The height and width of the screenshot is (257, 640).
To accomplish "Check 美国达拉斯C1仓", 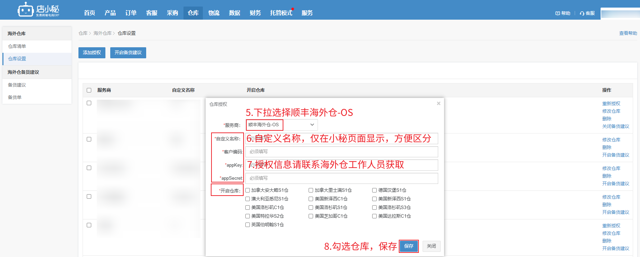I will (374, 216).
